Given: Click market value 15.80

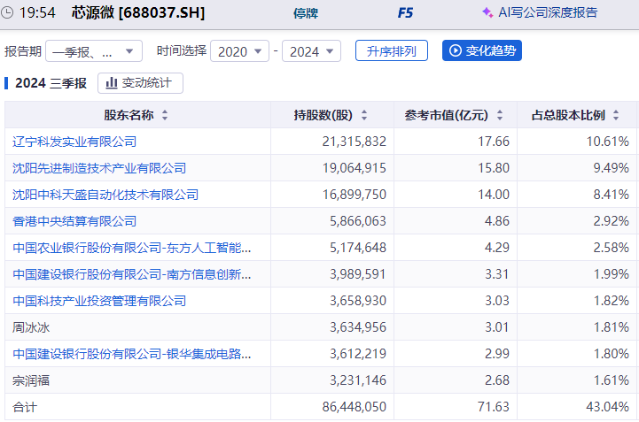Looking at the screenshot, I should pos(494,168).
